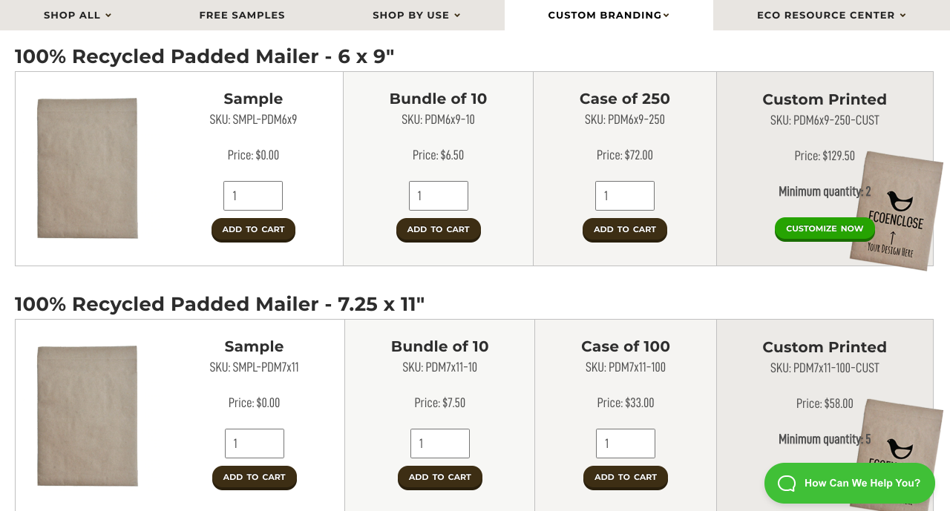Click the 6 x 9 padded mailer thumbnail
The height and width of the screenshot is (511, 950).
pos(88,168)
